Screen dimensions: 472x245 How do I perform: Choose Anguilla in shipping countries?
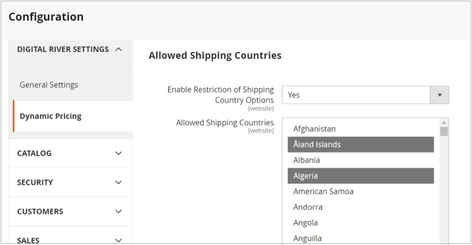pyautogui.click(x=308, y=238)
